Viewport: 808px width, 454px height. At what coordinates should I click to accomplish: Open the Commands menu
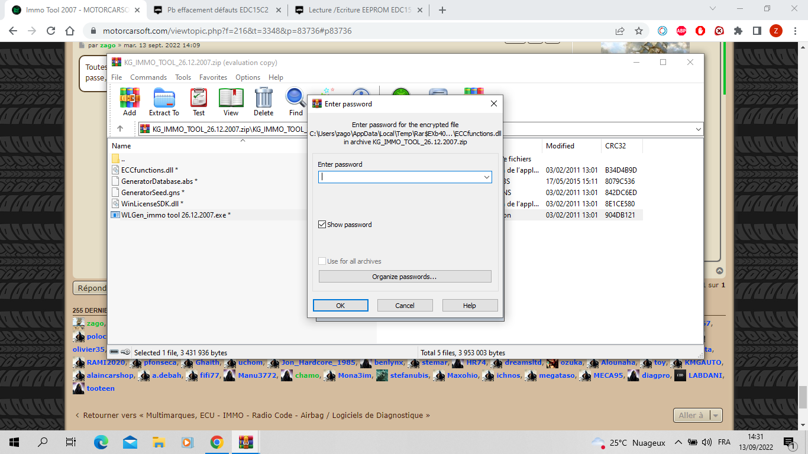click(148, 77)
